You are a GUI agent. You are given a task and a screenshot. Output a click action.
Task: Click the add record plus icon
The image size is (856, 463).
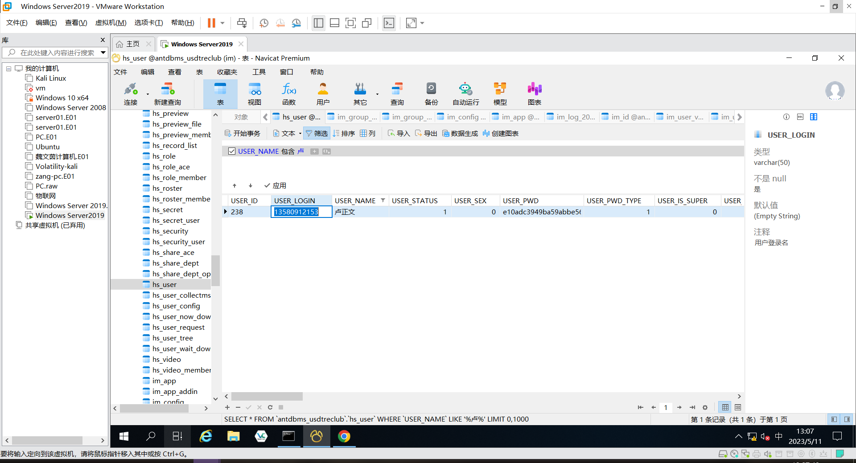tap(227, 407)
